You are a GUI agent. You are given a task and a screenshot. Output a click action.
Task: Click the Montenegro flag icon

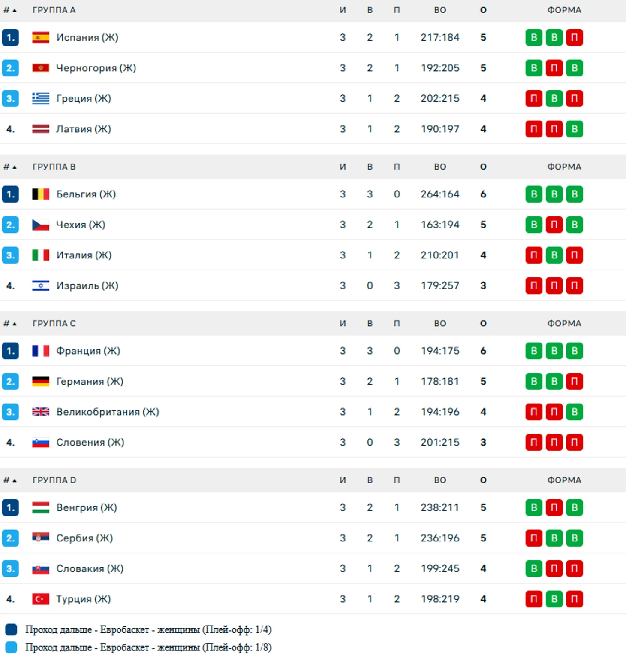coord(41,68)
